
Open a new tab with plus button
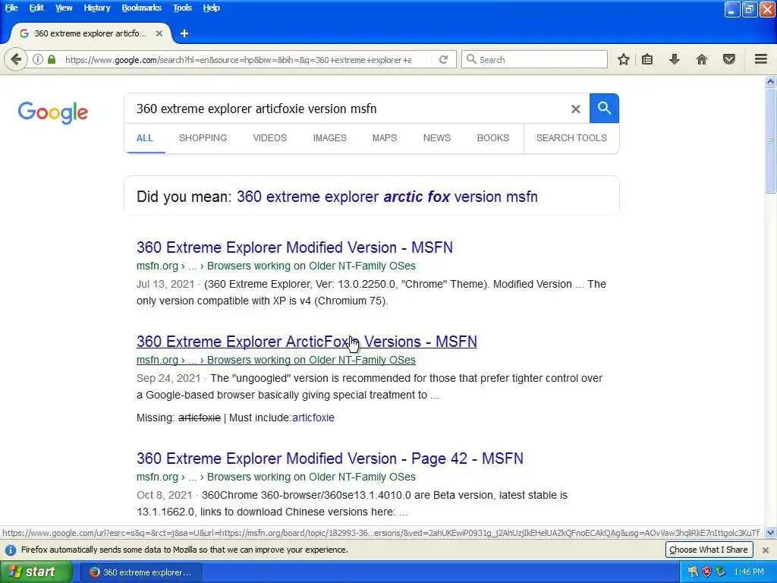184,33
